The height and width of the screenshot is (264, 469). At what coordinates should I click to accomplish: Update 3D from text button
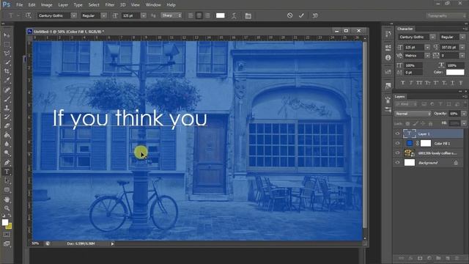(x=315, y=15)
